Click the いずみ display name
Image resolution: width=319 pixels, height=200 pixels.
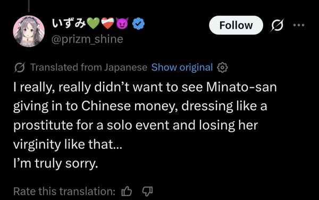(x=69, y=23)
